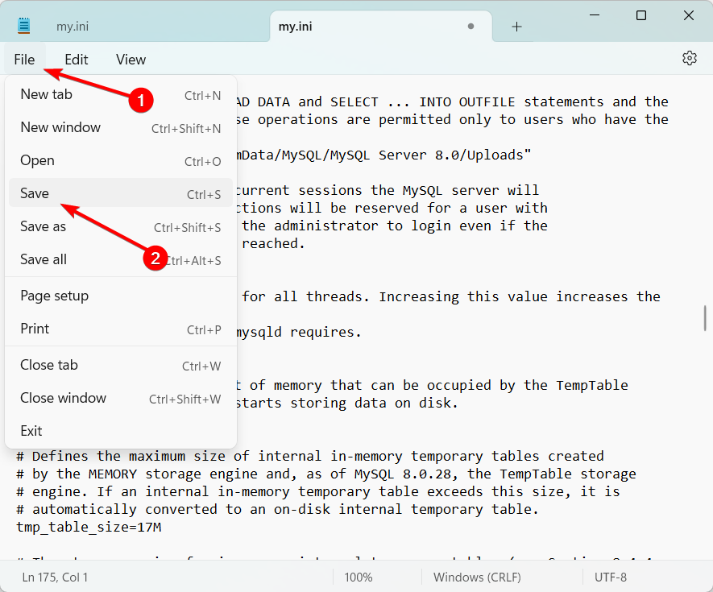
Task: Click the words 'starts storing data on disk.'
Action: click(347, 404)
